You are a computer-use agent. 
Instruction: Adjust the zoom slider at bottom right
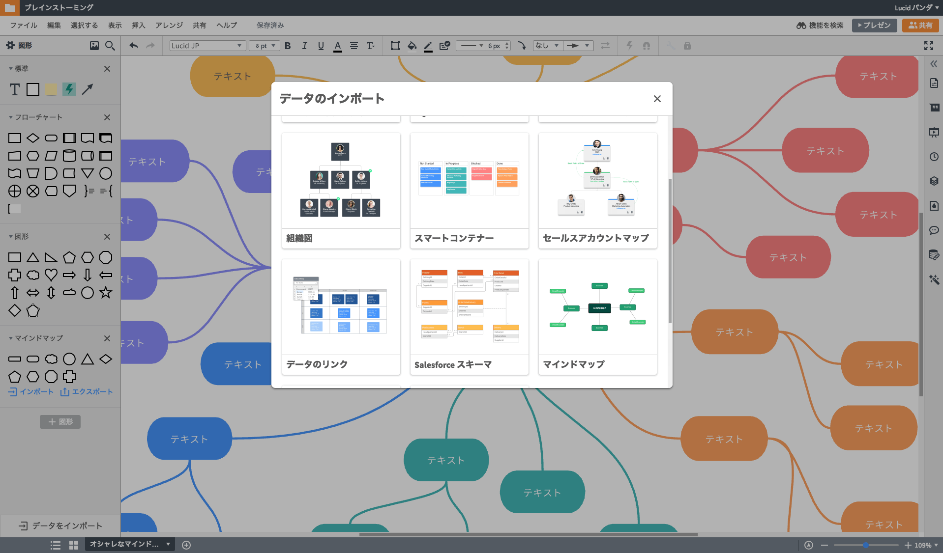[865, 545]
